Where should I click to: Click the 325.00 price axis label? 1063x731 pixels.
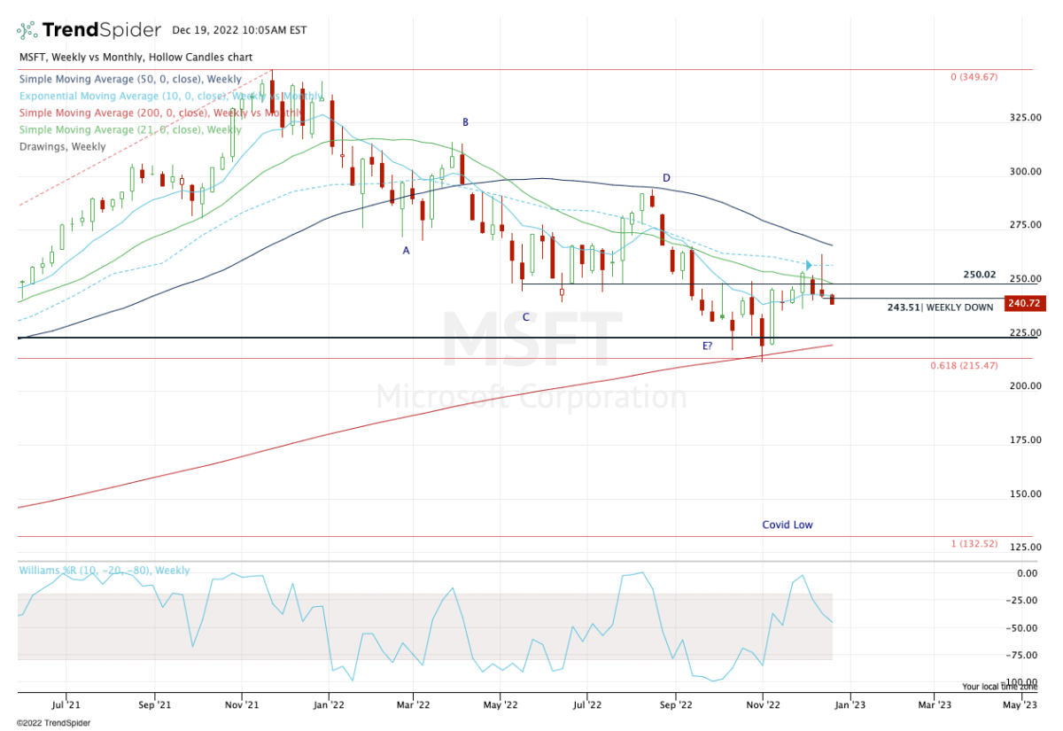pos(1026,118)
